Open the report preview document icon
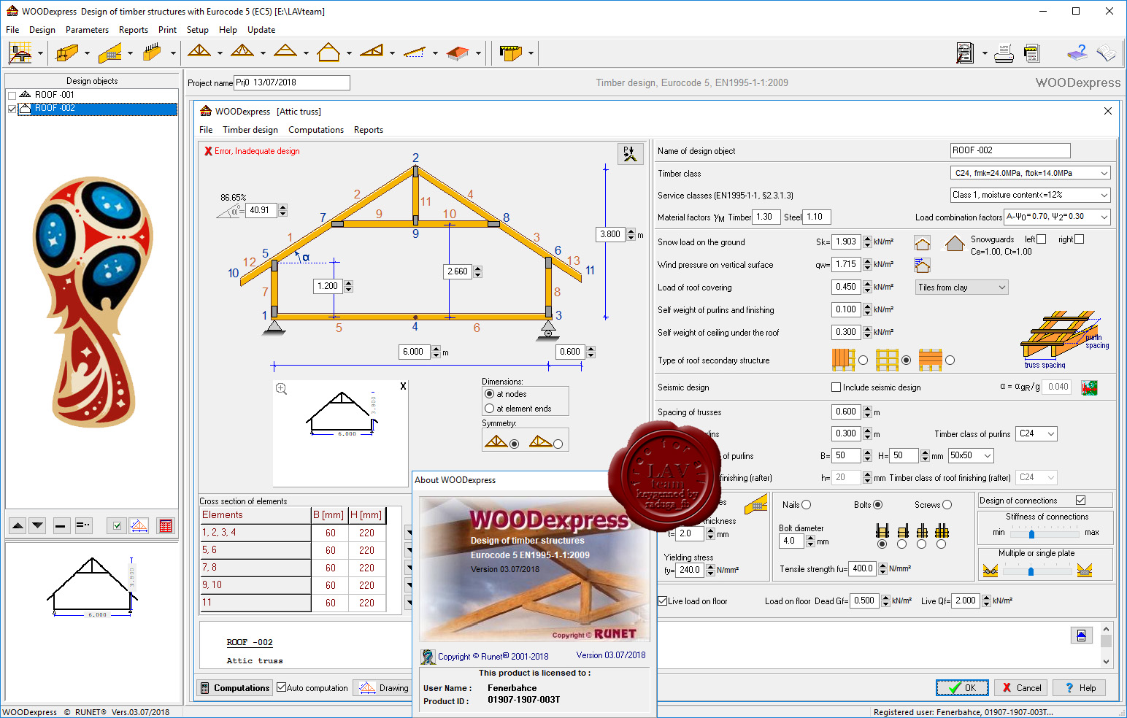Screen dimensions: 1127x718 pyautogui.click(x=965, y=53)
